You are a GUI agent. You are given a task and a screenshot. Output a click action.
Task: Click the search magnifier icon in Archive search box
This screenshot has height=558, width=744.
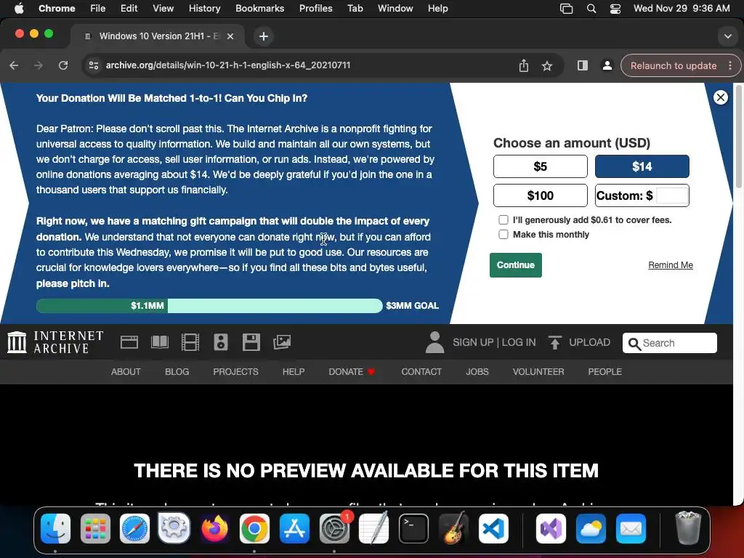point(634,343)
